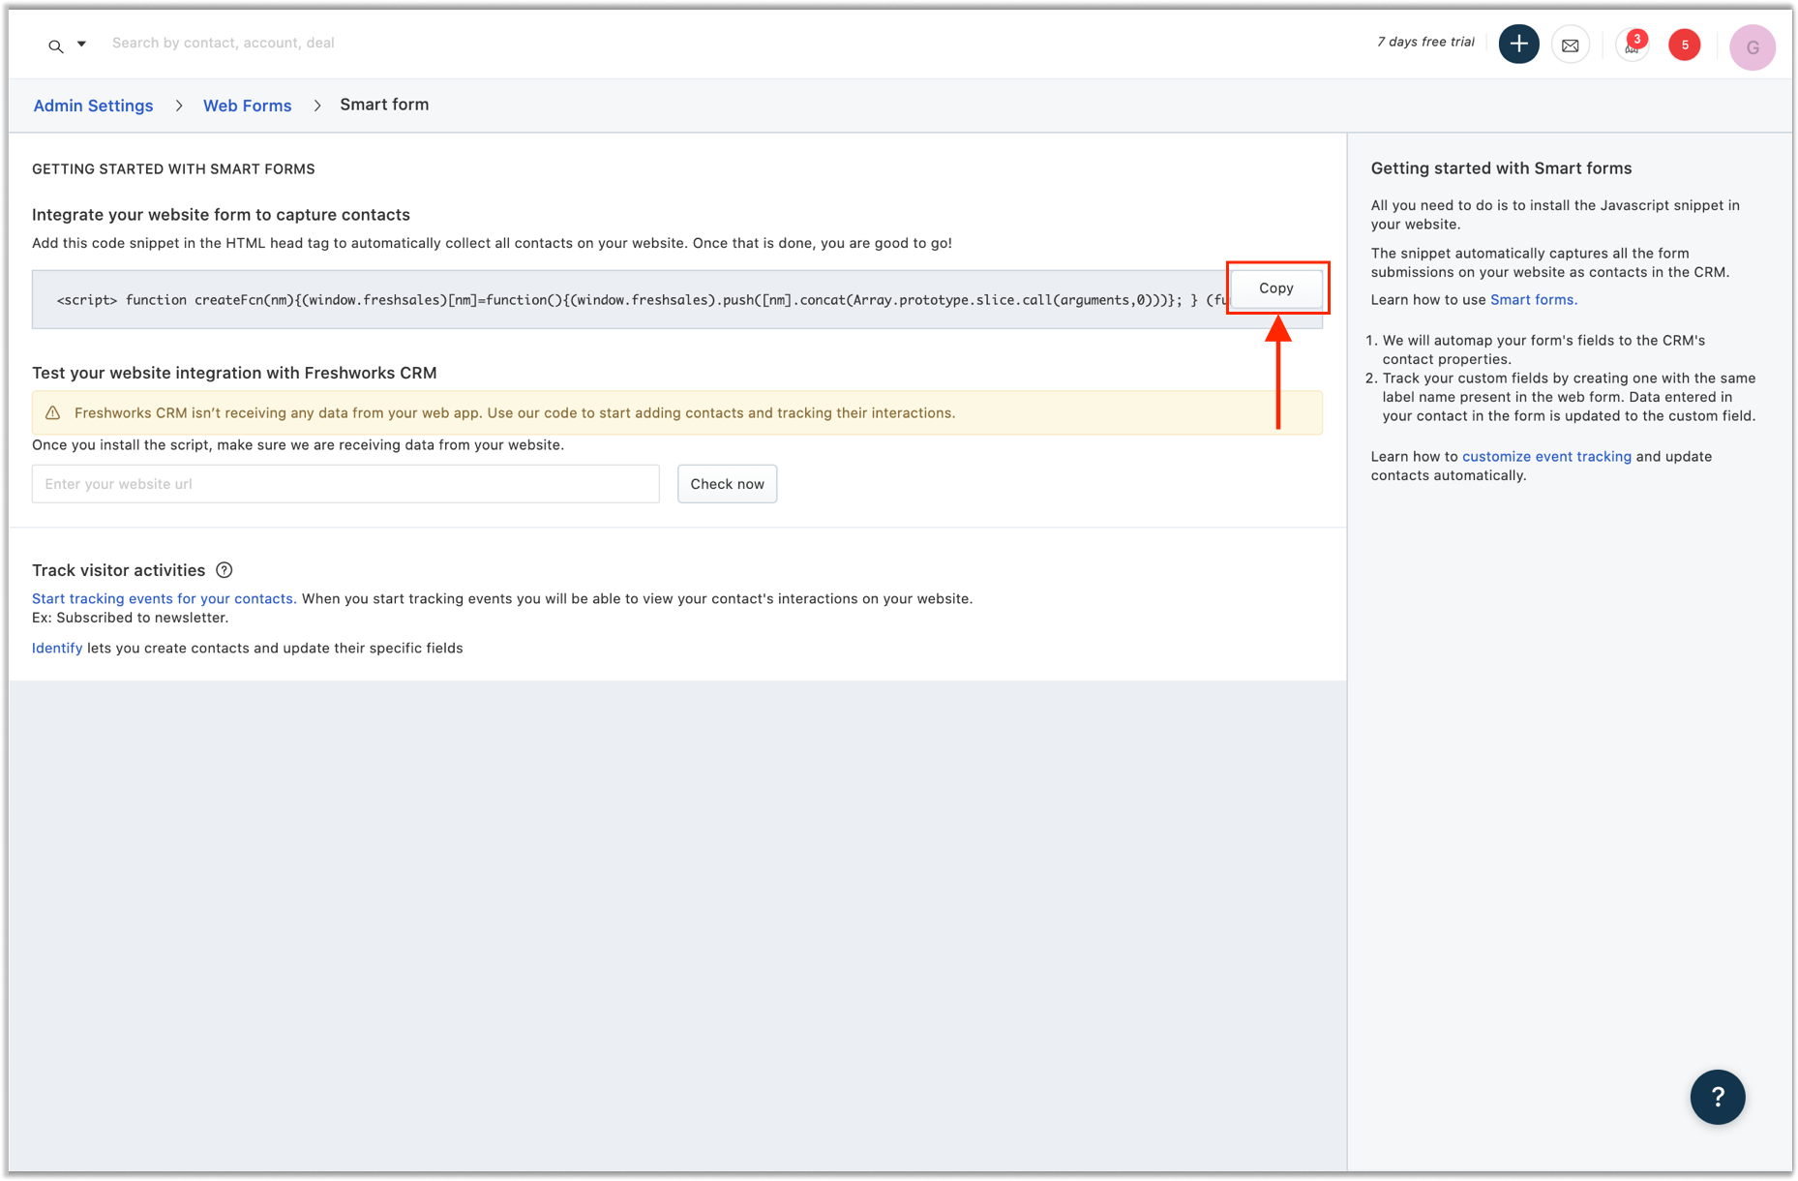Click 'Integrate your website form to capture contacts' heading
1798x1181 pixels.
click(x=221, y=215)
